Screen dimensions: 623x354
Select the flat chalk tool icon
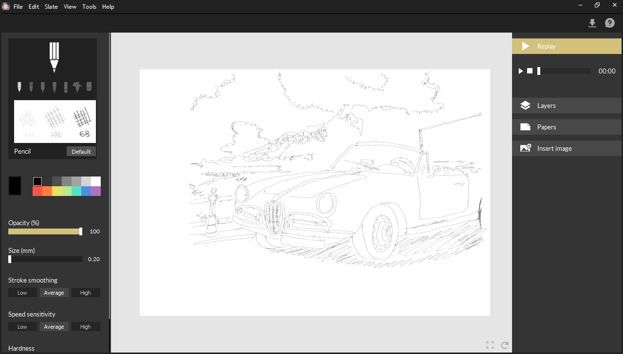(x=66, y=87)
